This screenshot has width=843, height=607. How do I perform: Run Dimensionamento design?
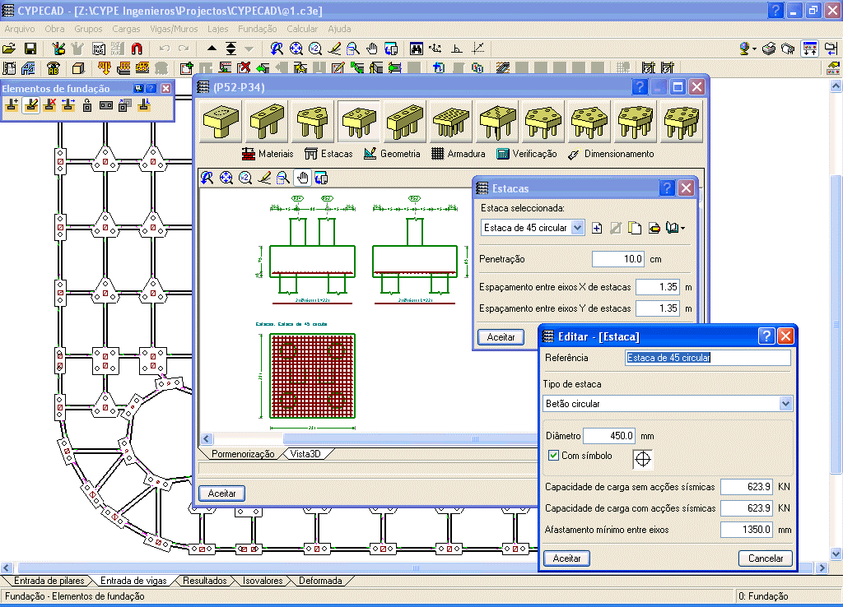pos(611,154)
